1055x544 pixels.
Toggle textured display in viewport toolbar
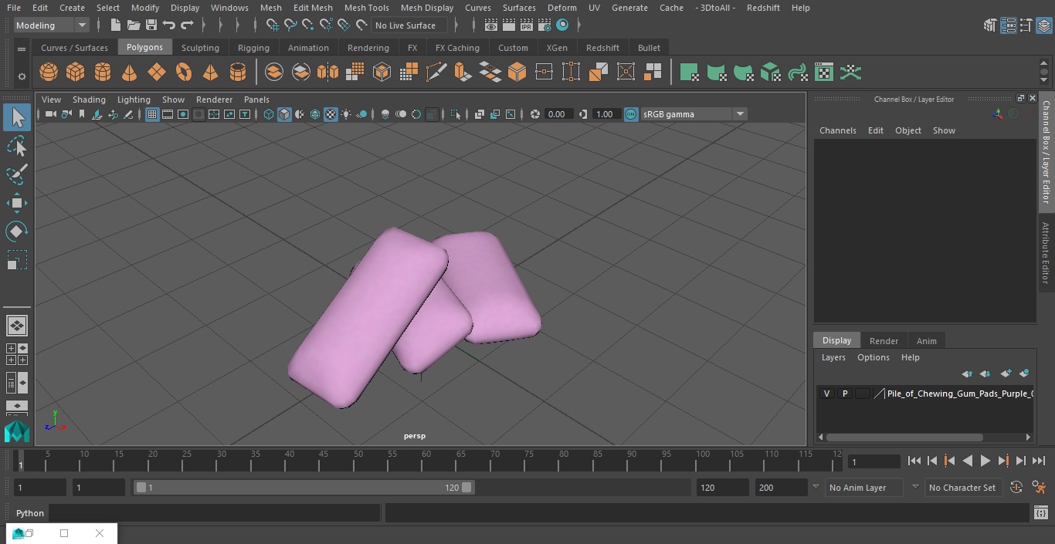(x=331, y=114)
